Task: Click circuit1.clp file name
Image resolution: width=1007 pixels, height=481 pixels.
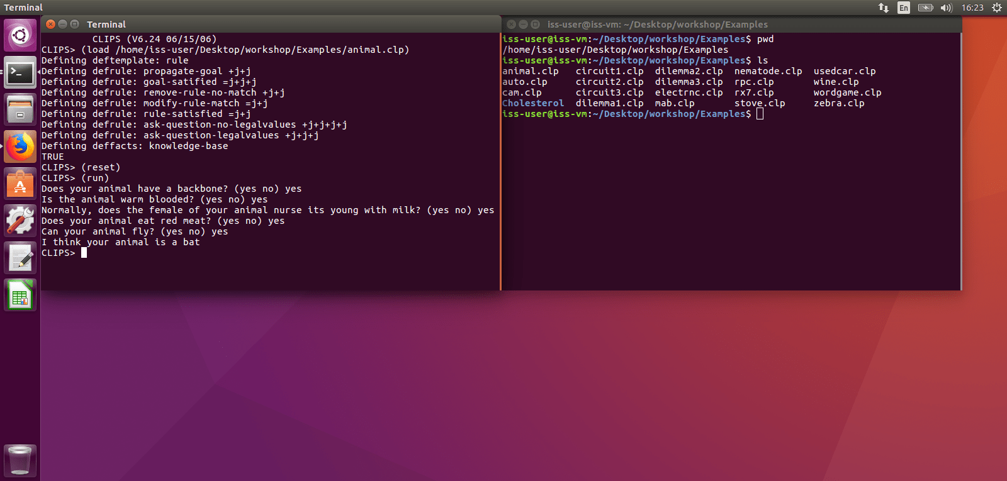Action: coord(610,71)
